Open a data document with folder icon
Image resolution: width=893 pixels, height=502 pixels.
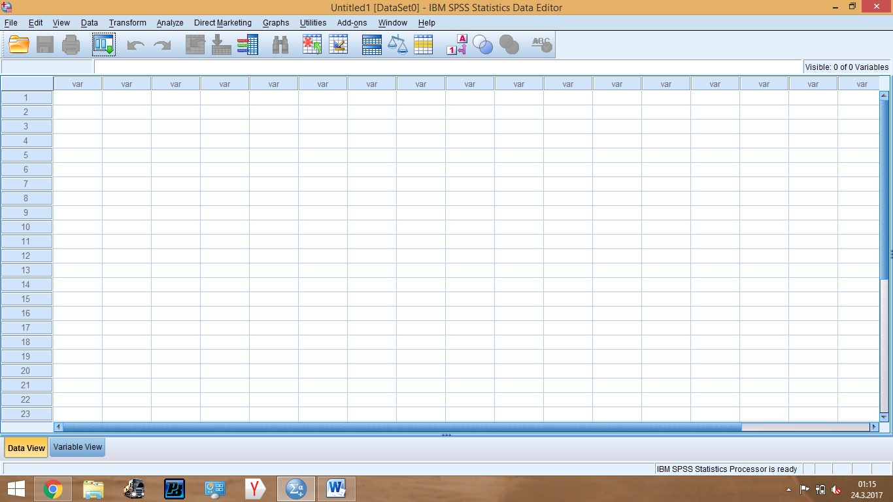19,44
